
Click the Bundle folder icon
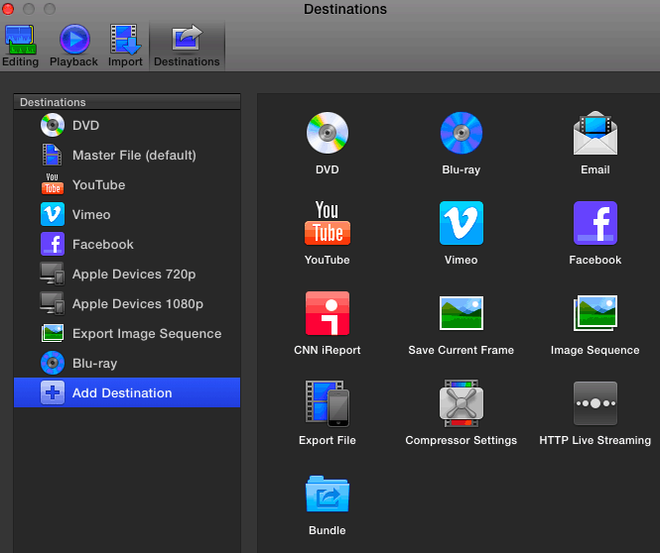[x=328, y=494]
